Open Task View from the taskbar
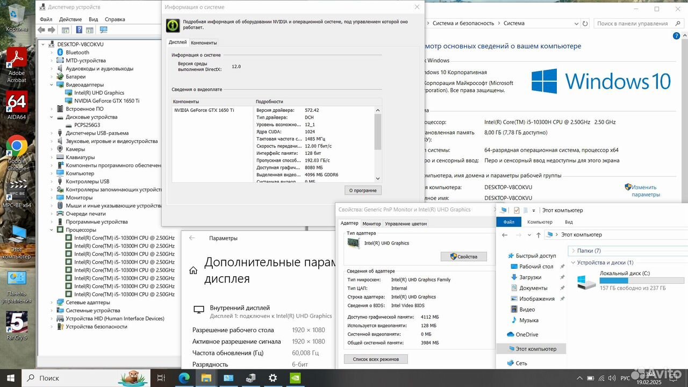 pos(161,378)
